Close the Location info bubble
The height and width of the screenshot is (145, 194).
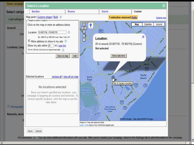(143, 37)
